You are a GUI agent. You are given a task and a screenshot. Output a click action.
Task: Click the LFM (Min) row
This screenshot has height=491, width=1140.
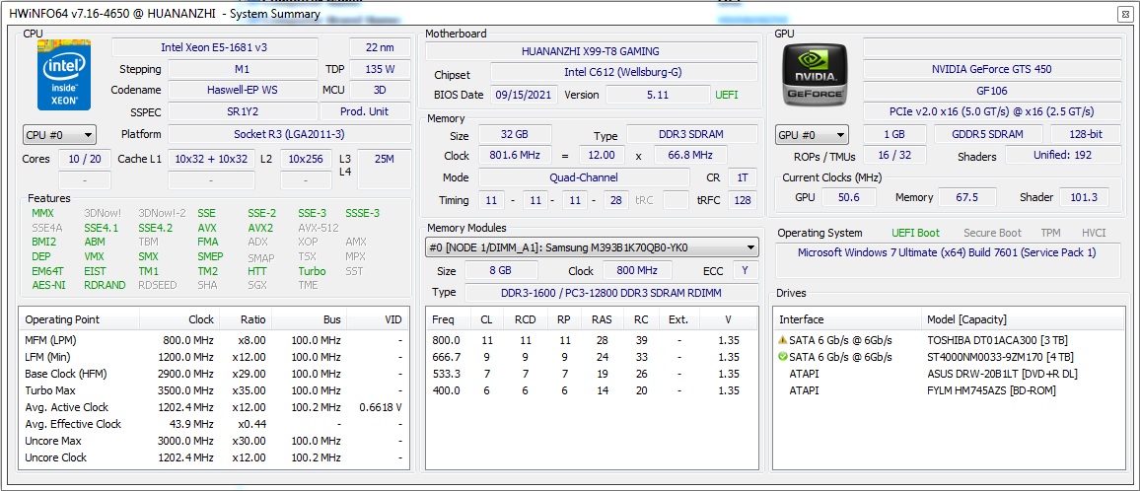tap(213, 357)
